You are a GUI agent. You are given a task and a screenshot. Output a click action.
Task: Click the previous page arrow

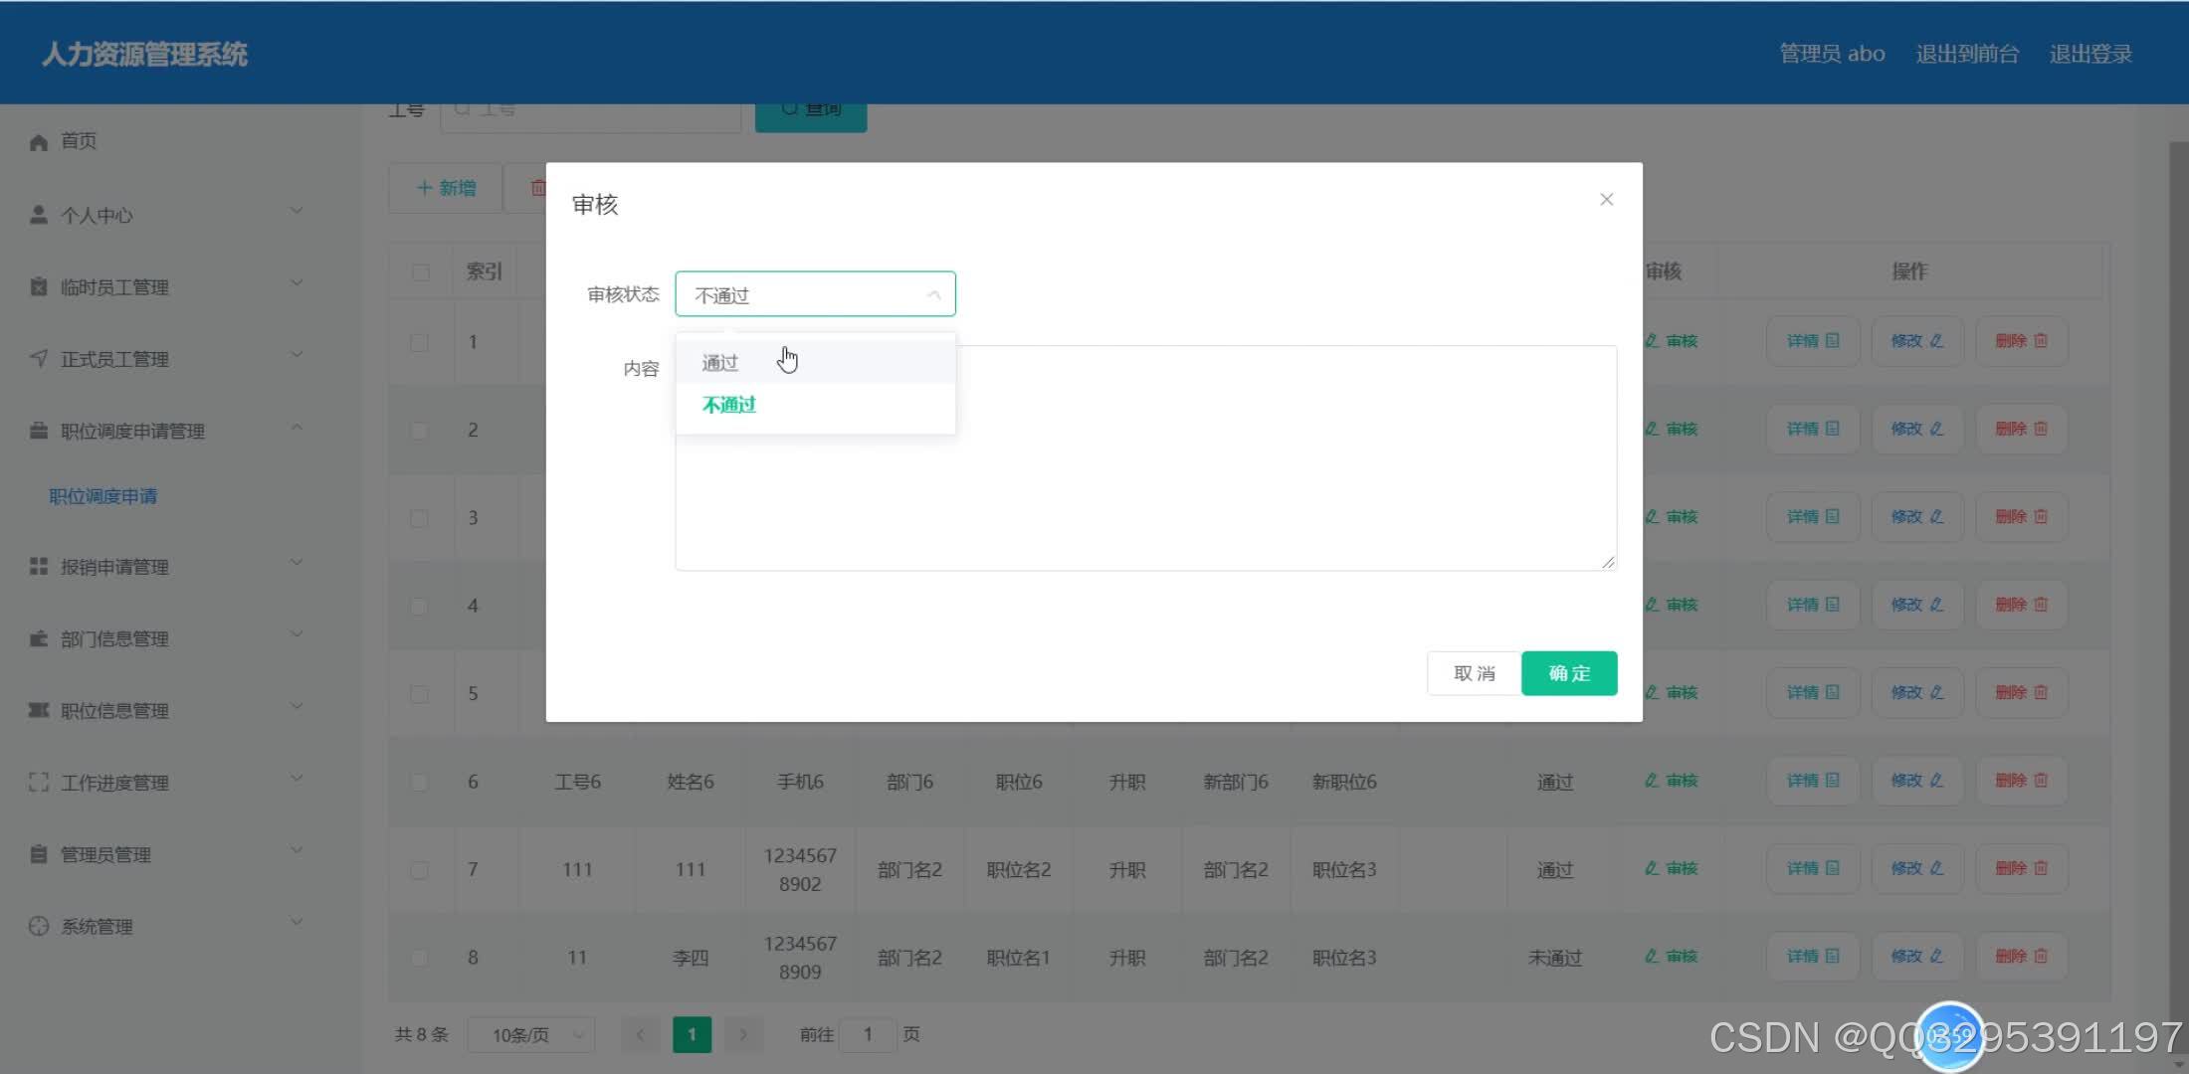[x=641, y=1034]
